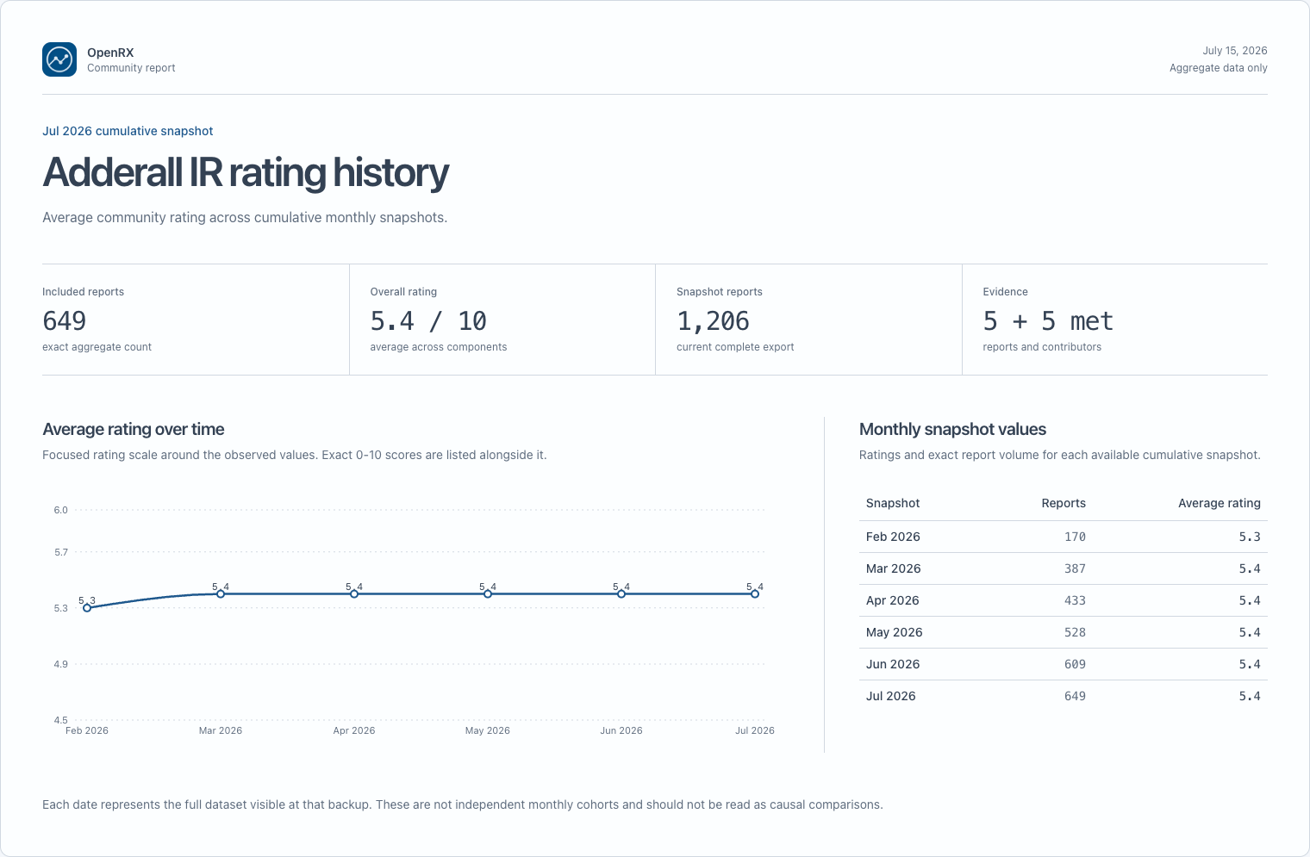Select the Apr 2026 table row label

click(x=893, y=600)
